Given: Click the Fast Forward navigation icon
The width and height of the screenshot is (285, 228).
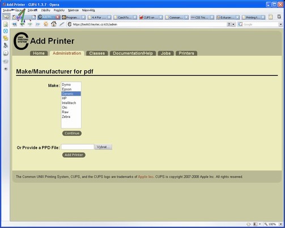Looking at the screenshot, I should coord(38,24).
